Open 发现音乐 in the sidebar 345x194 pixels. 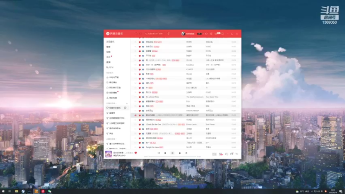[x=110, y=41]
